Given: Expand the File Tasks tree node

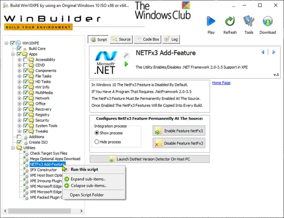Looking at the screenshot, I should (x=19, y=76).
